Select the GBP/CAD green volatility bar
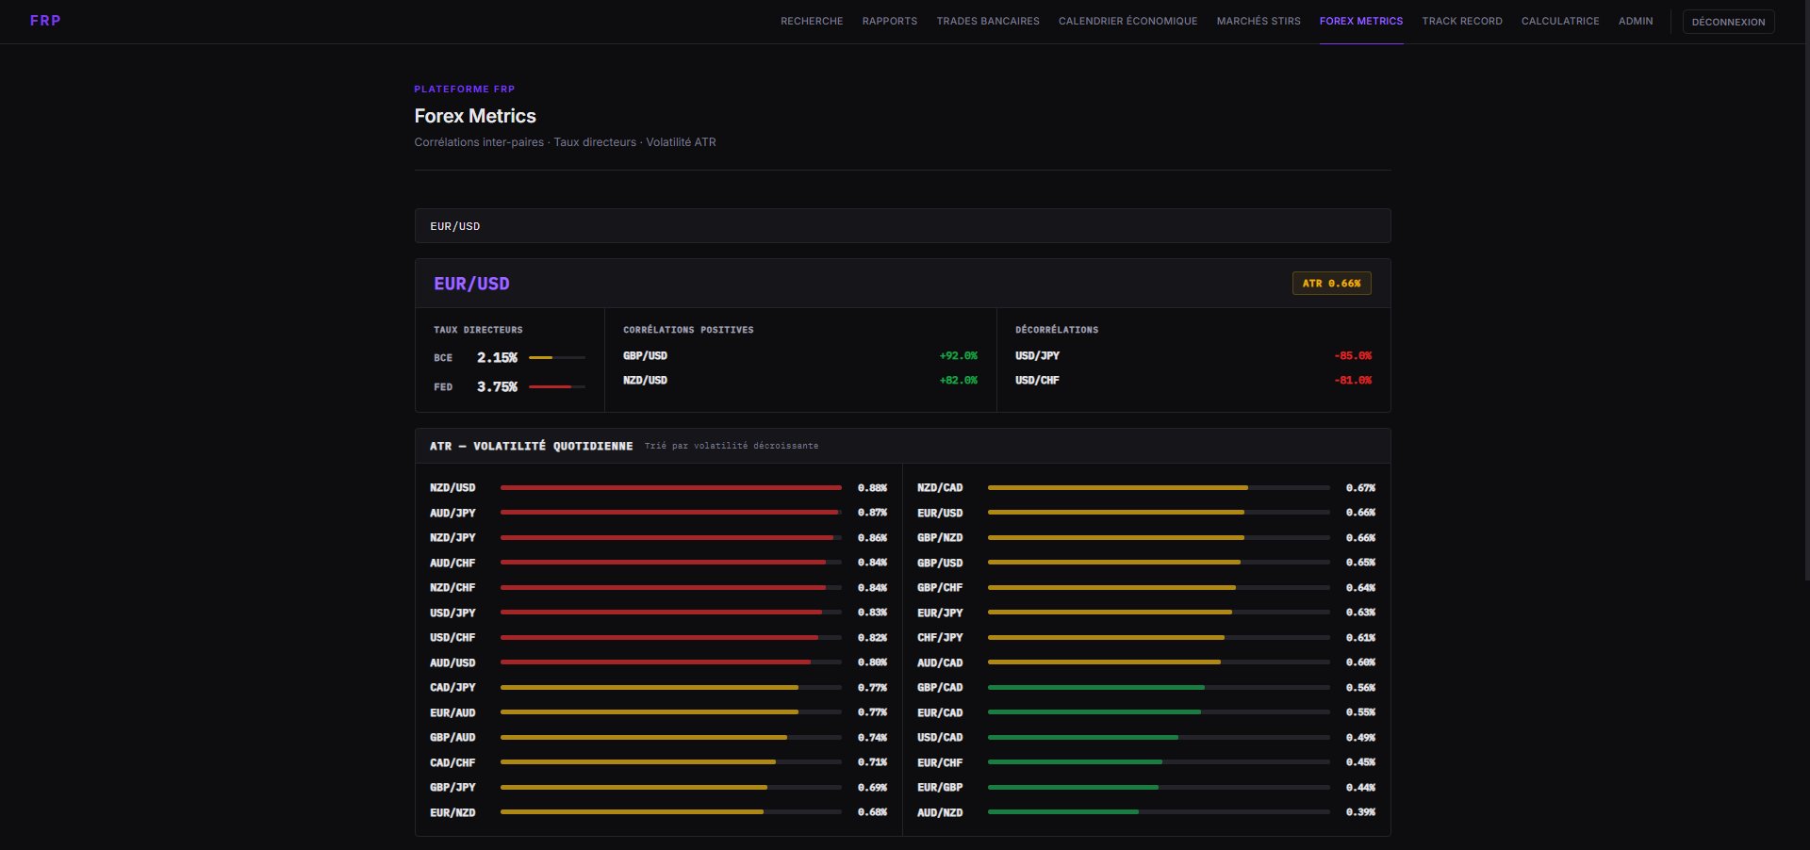This screenshot has height=850, width=1810. (x=1095, y=688)
